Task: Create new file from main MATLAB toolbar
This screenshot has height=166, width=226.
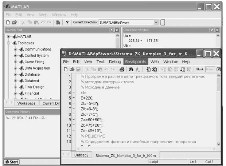Action: point(8,22)
